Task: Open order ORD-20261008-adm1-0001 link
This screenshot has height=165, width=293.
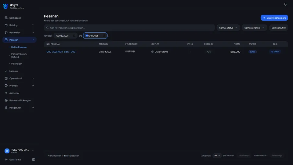Action: (x=61, y=52)
